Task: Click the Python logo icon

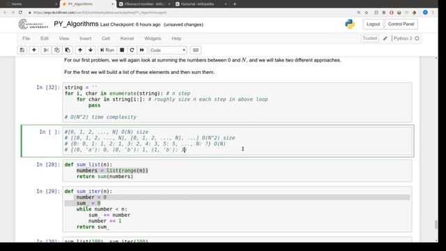Action: pyautogui.click(x=350, y=24)
